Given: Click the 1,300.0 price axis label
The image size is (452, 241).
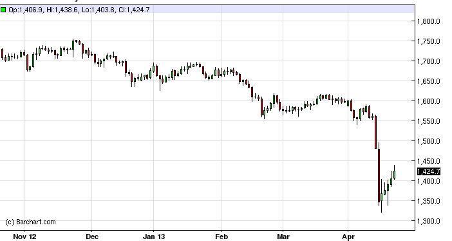Looking at the screenshot, I should [x=429, y=221].
